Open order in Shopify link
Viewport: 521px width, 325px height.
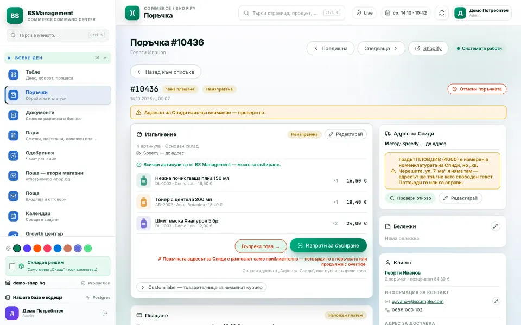click(428, 48)
